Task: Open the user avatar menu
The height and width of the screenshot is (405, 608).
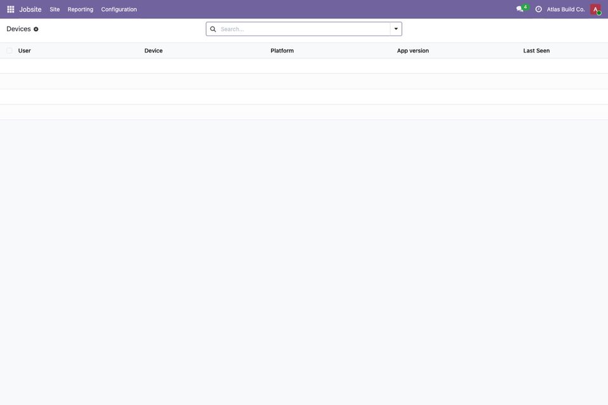Action: point(595,10)
